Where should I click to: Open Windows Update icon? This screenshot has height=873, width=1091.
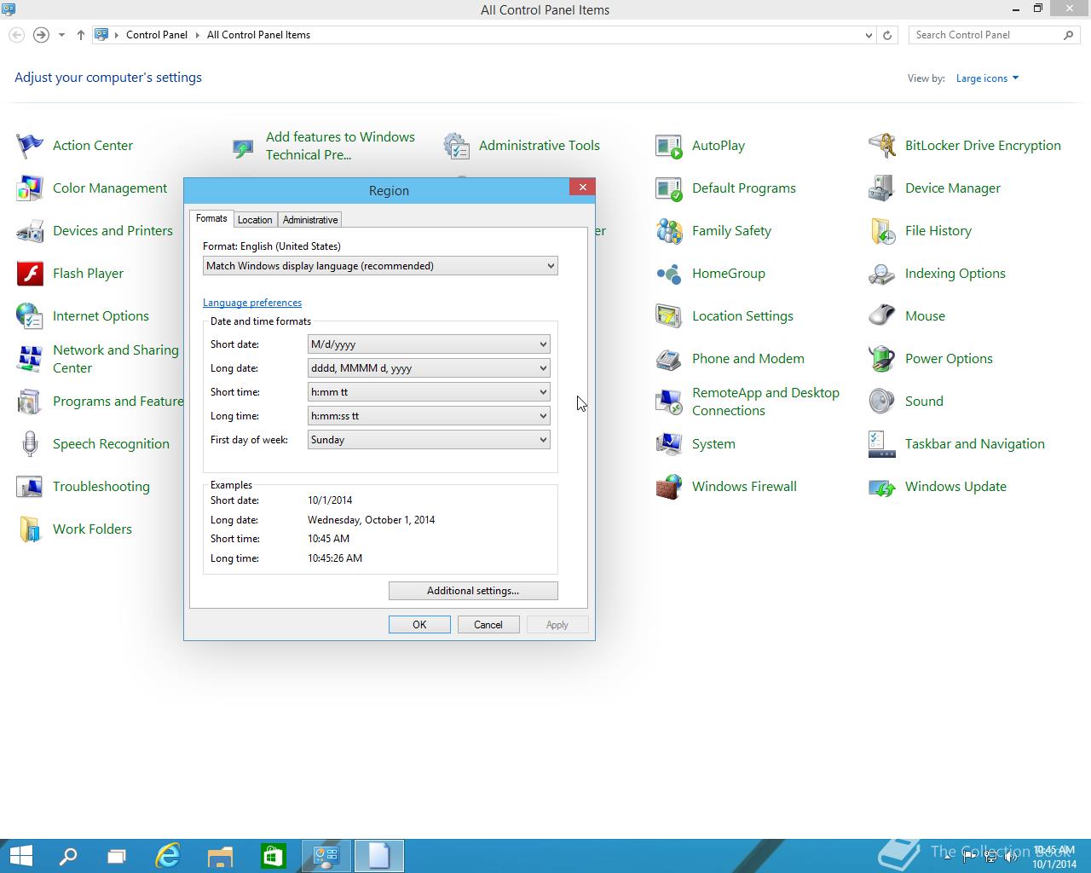point(882,487)
